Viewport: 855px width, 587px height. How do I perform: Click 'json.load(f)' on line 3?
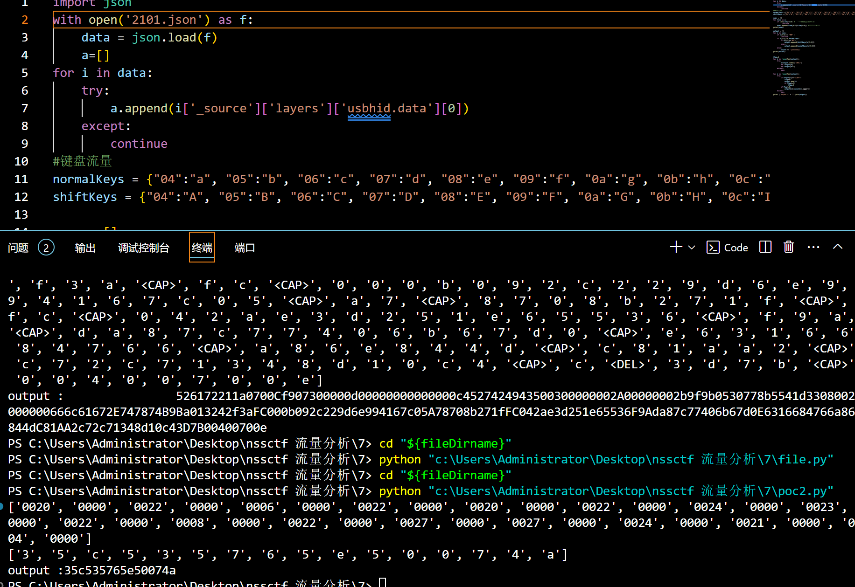pyautogui.click(x=175, y=37)
